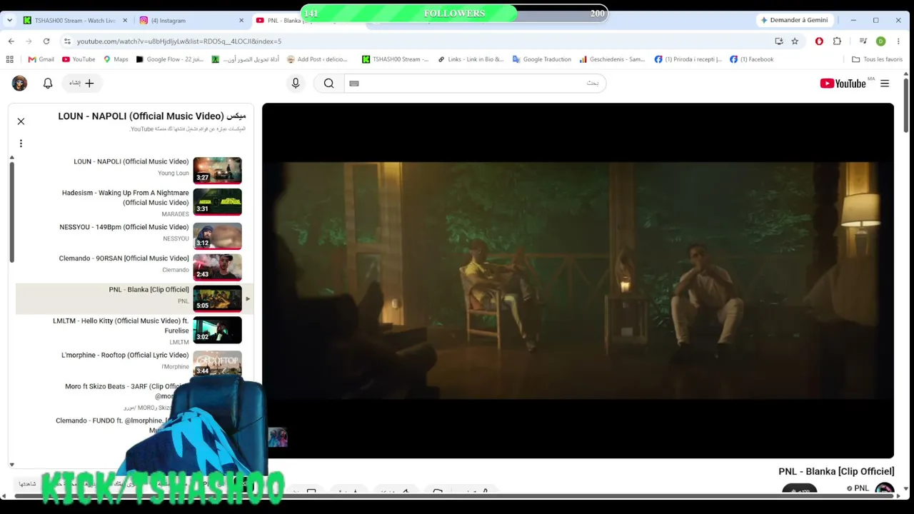View site information icon in address bar

67,41
